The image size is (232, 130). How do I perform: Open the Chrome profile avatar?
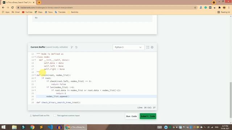[224, 8]
